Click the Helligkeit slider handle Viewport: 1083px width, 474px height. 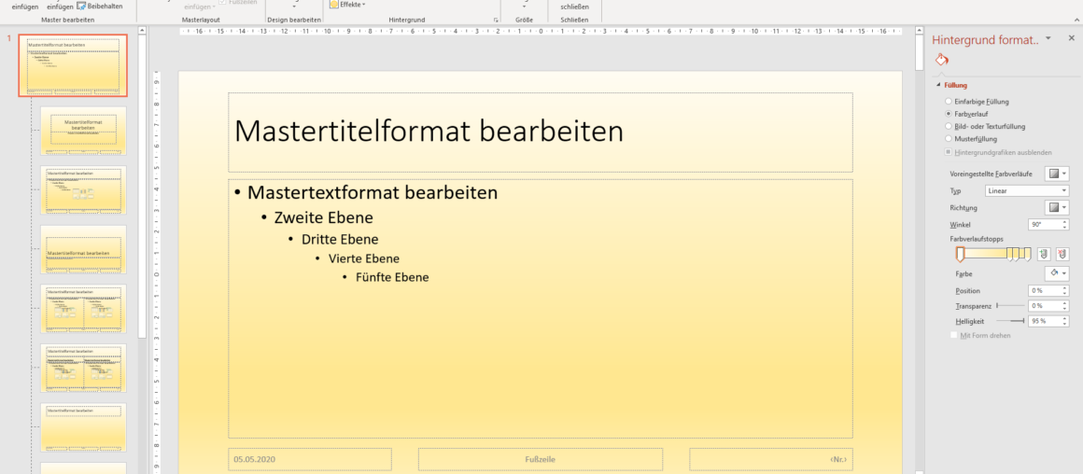pos(1023,321)
